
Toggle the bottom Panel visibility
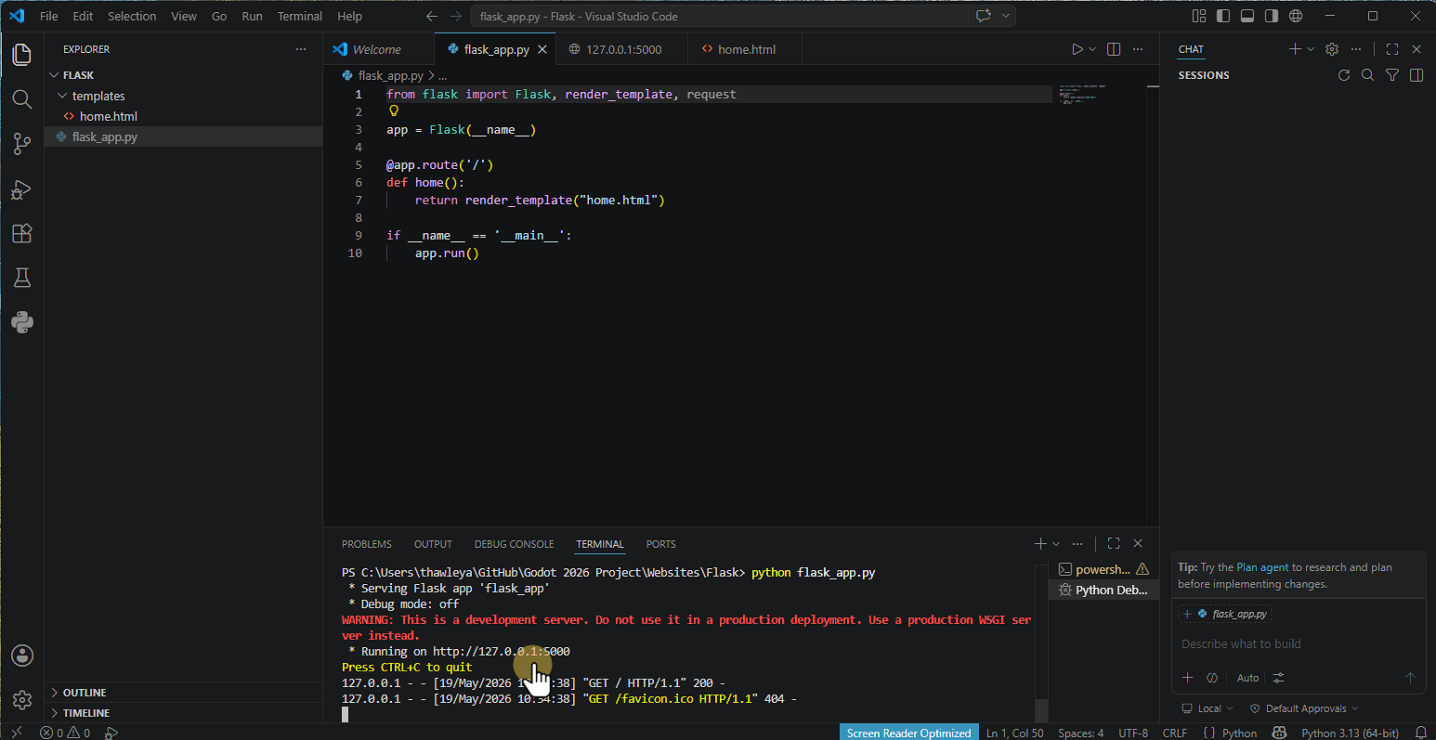click(x=1247, y=16)
